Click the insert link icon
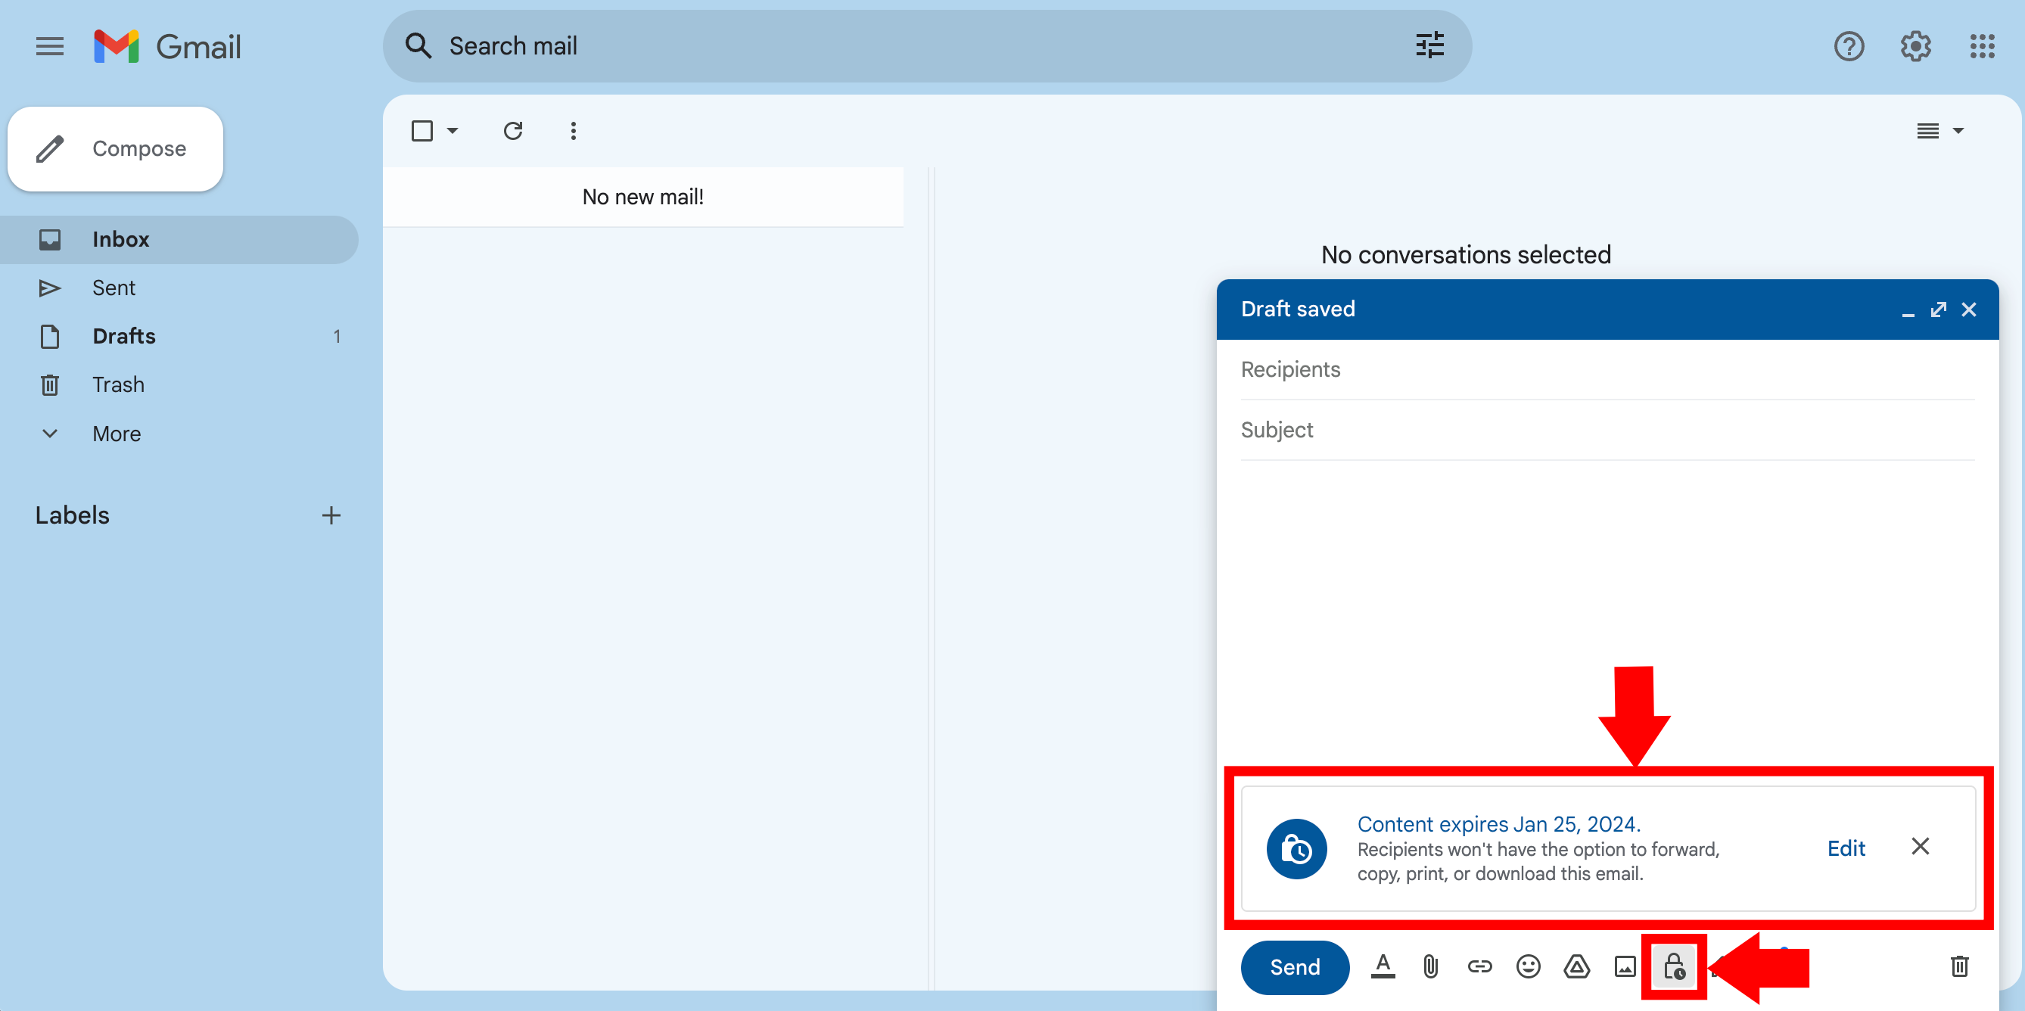Screen dimensions: 2025x1011 click(1479, 966)
